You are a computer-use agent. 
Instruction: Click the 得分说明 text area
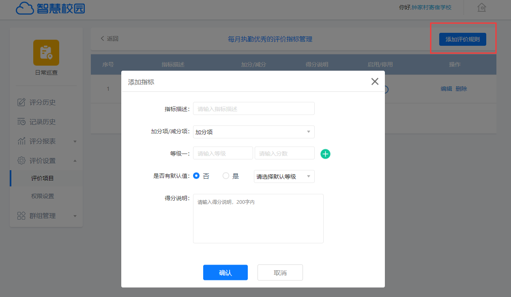(x=258, y=219)
